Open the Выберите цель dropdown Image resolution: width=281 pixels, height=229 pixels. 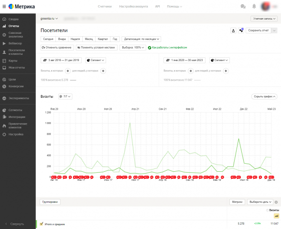(260, 202)
